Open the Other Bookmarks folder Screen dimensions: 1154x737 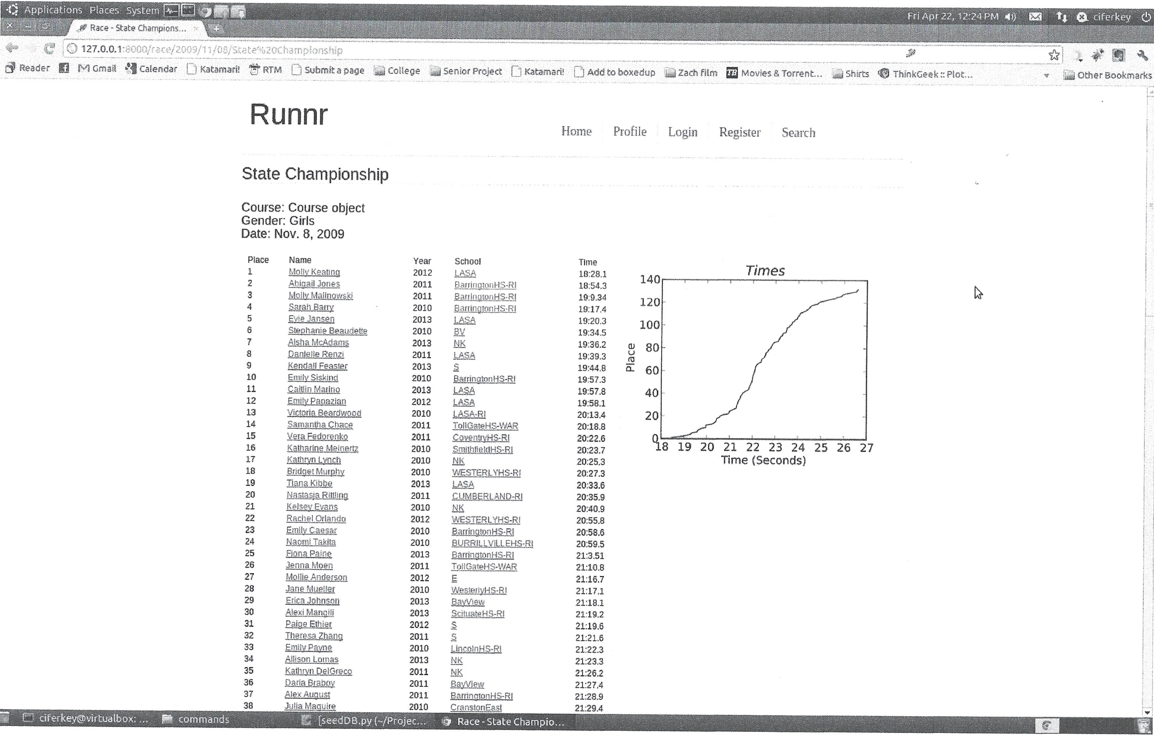(1107, 75)
